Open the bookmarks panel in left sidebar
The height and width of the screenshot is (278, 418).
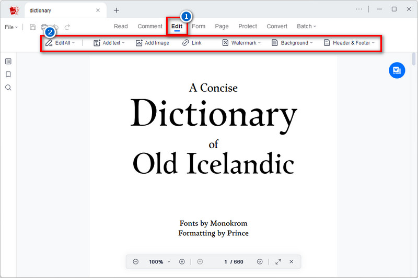click(x=8, y=75)
